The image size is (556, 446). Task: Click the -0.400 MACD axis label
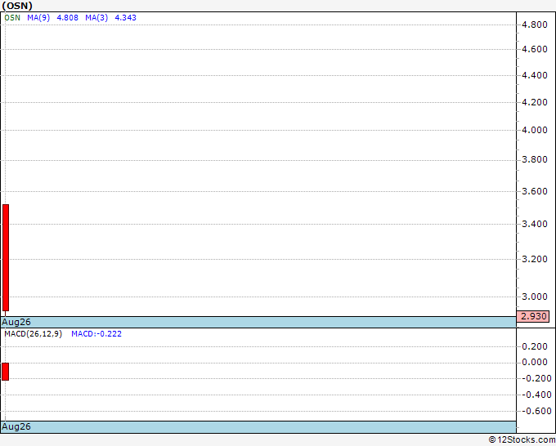pos(536,395)
